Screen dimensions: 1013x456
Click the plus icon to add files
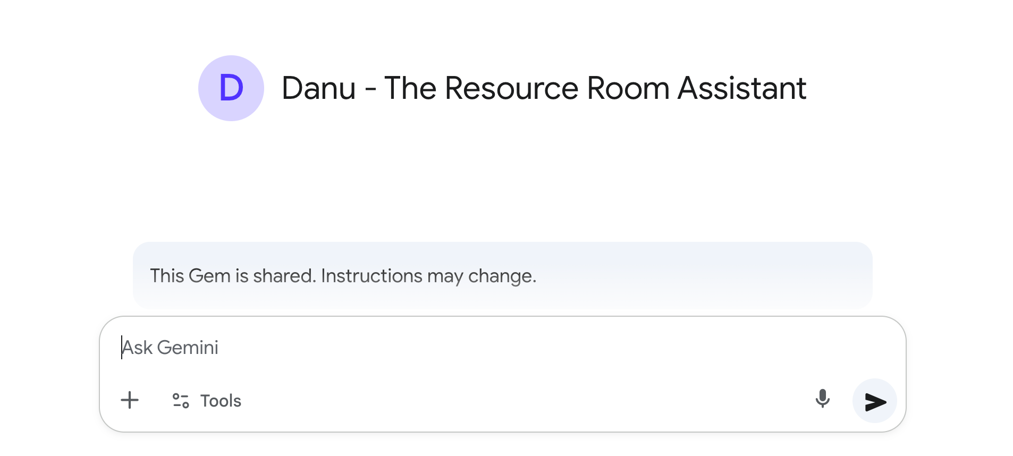(130, 400)
